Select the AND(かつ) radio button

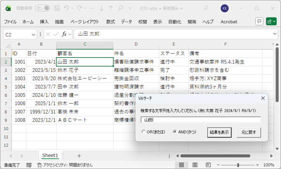pyautogui.click(x=175, y=132)
